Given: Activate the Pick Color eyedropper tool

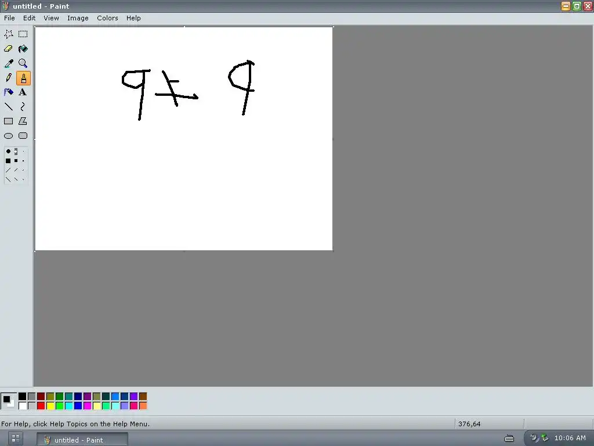Looking at the screenshot, I should 8,63.
